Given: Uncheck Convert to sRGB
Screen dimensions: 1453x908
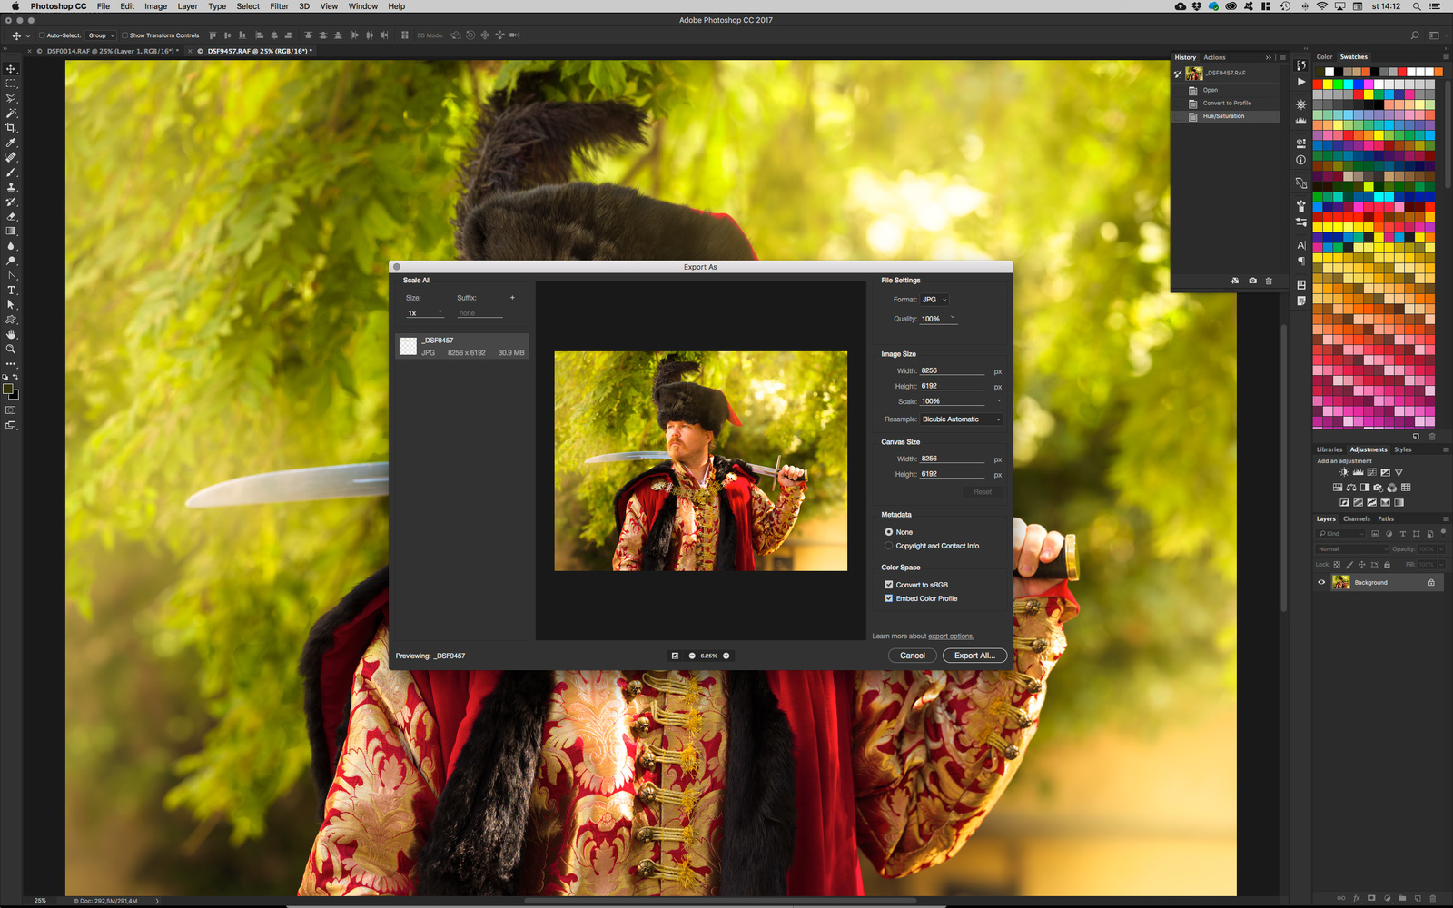Looking at the screenshot, I should point(889,585).
